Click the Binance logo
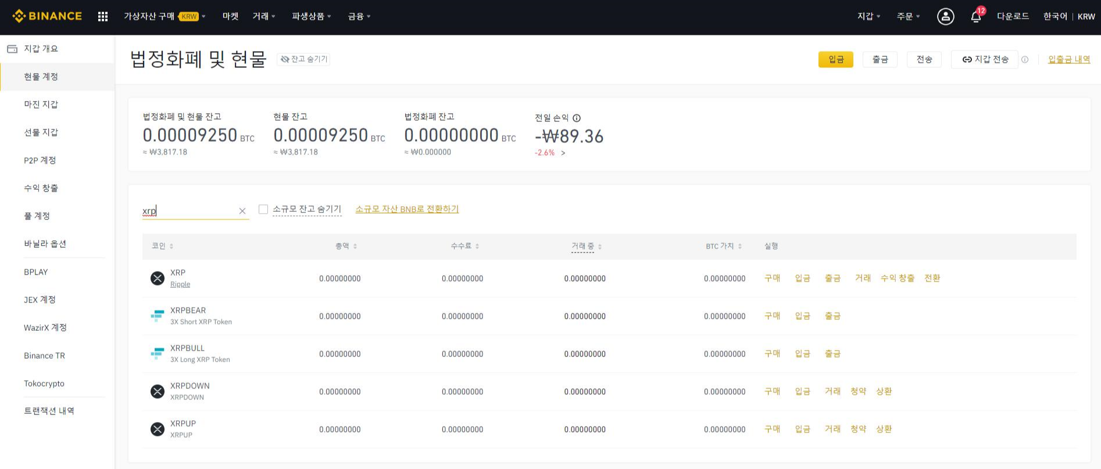This screenshot has height=469, width=1101. coord(47,16)
